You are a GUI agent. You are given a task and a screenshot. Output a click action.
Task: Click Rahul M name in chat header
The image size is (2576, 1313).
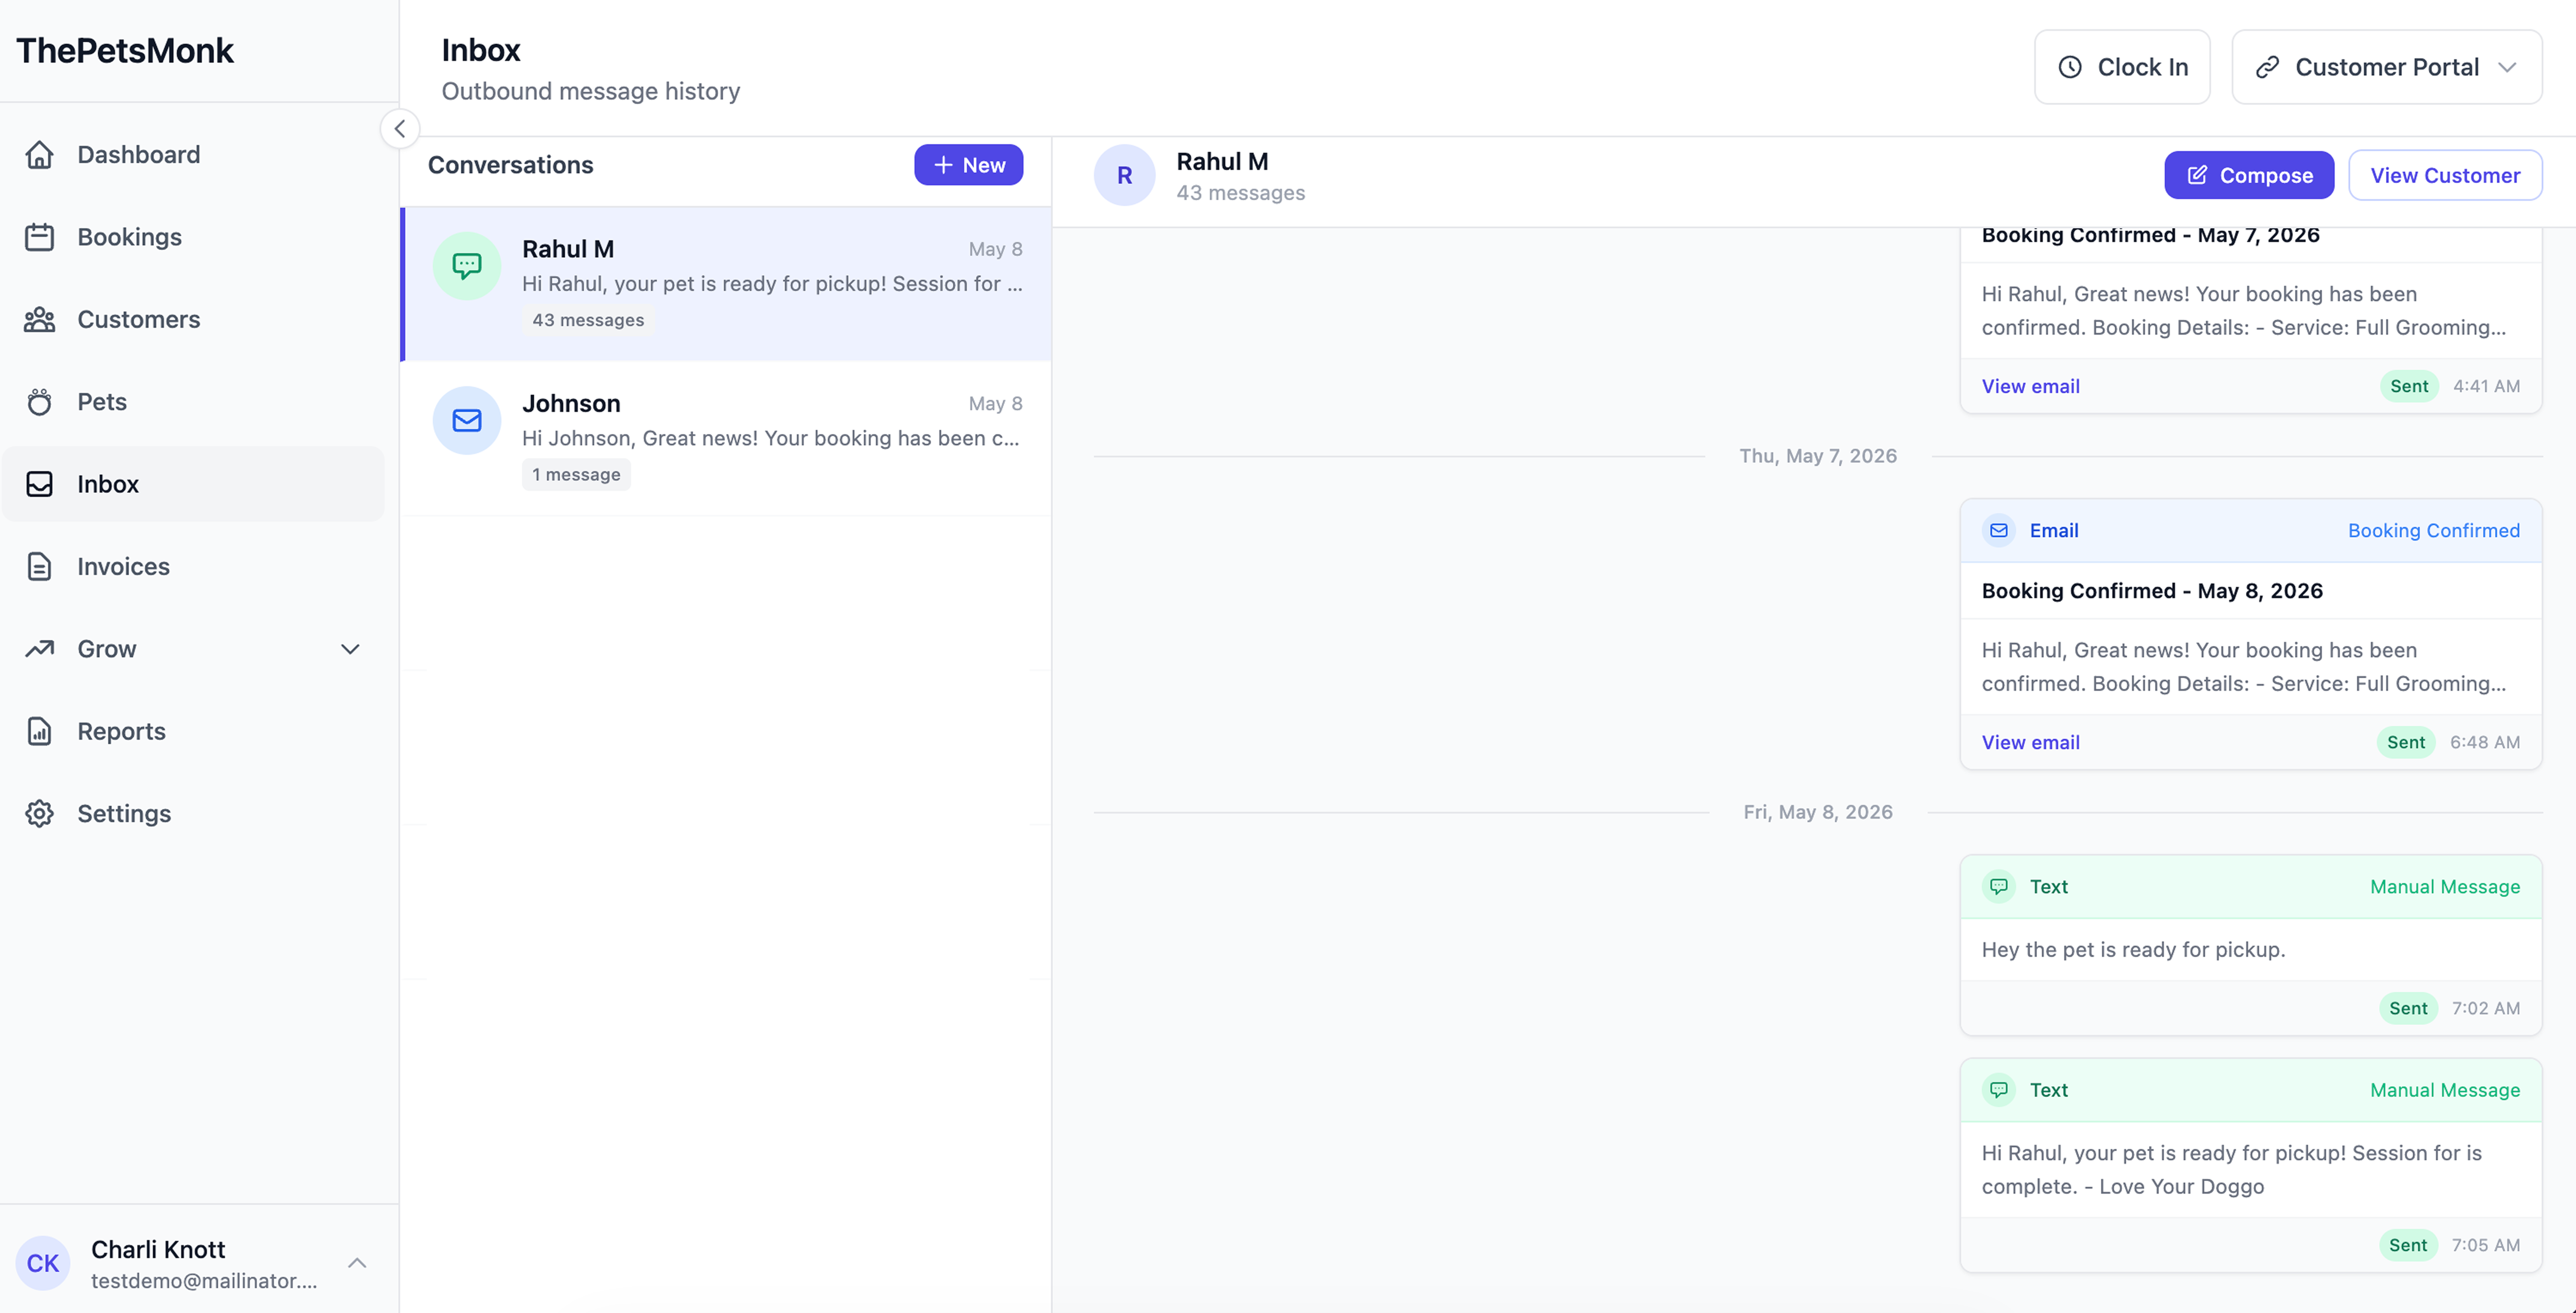1222,161
